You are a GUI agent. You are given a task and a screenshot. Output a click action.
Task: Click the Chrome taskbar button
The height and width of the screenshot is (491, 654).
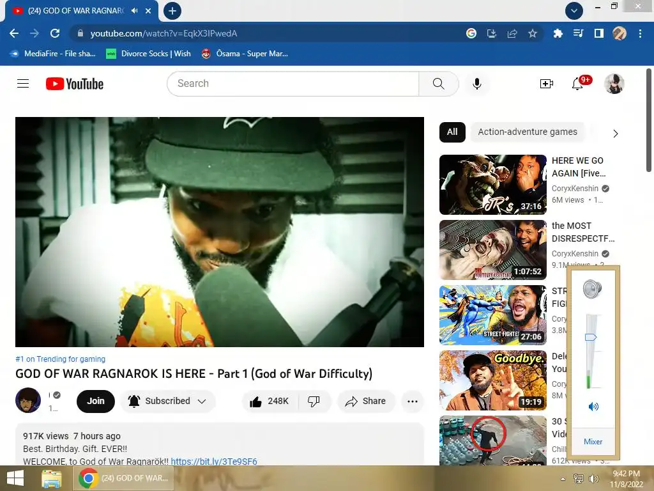point(123,478)
